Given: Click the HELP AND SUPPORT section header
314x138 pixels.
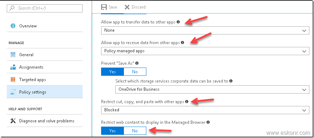Looking at the screenshot, I should pyautogui.click(x=25, y=109).
